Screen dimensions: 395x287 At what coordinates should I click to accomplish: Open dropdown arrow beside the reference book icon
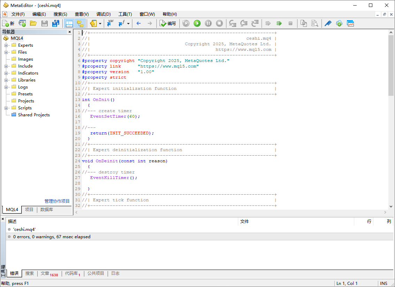tap(100, 23)
